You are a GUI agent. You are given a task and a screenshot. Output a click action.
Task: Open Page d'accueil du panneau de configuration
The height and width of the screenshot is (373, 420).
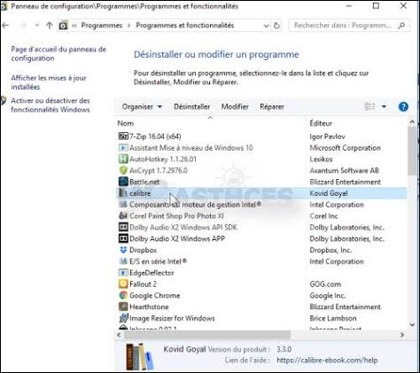[58, 53]
